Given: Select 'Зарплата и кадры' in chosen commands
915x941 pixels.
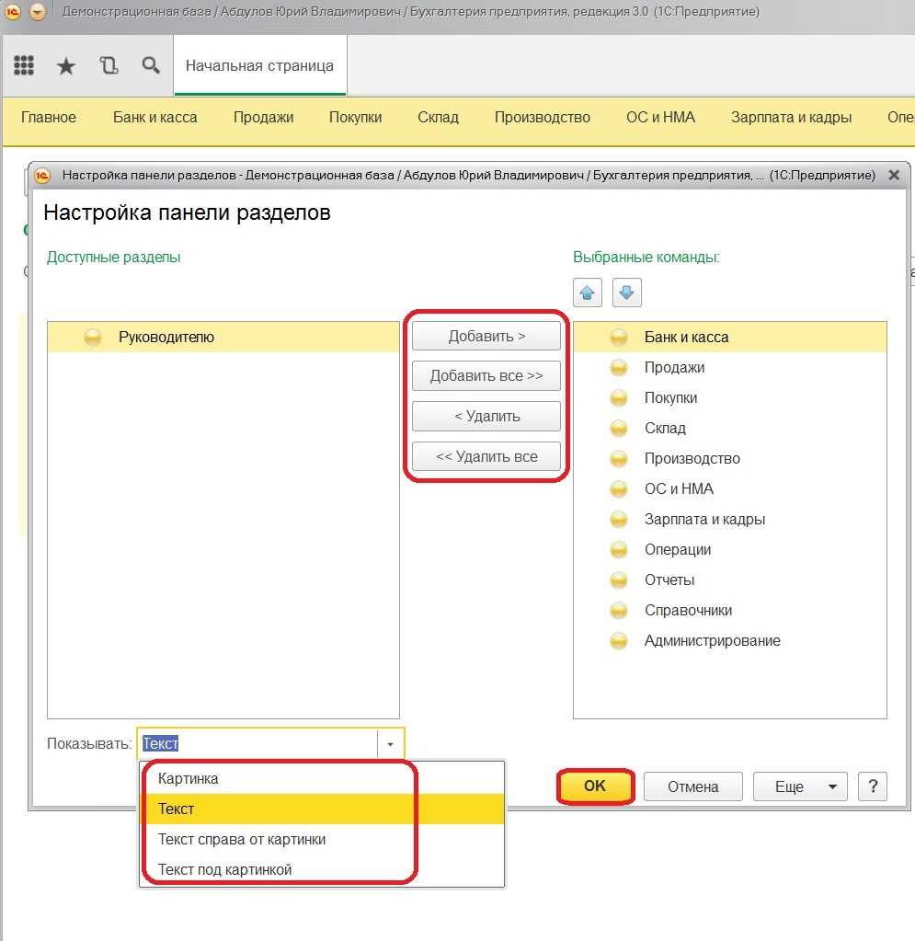Looking at the screenshot, I should pos(704,519).
